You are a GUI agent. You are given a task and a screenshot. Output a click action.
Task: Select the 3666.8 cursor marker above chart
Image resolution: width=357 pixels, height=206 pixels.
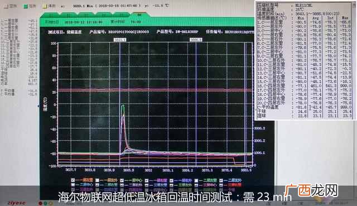click(196, 40)
